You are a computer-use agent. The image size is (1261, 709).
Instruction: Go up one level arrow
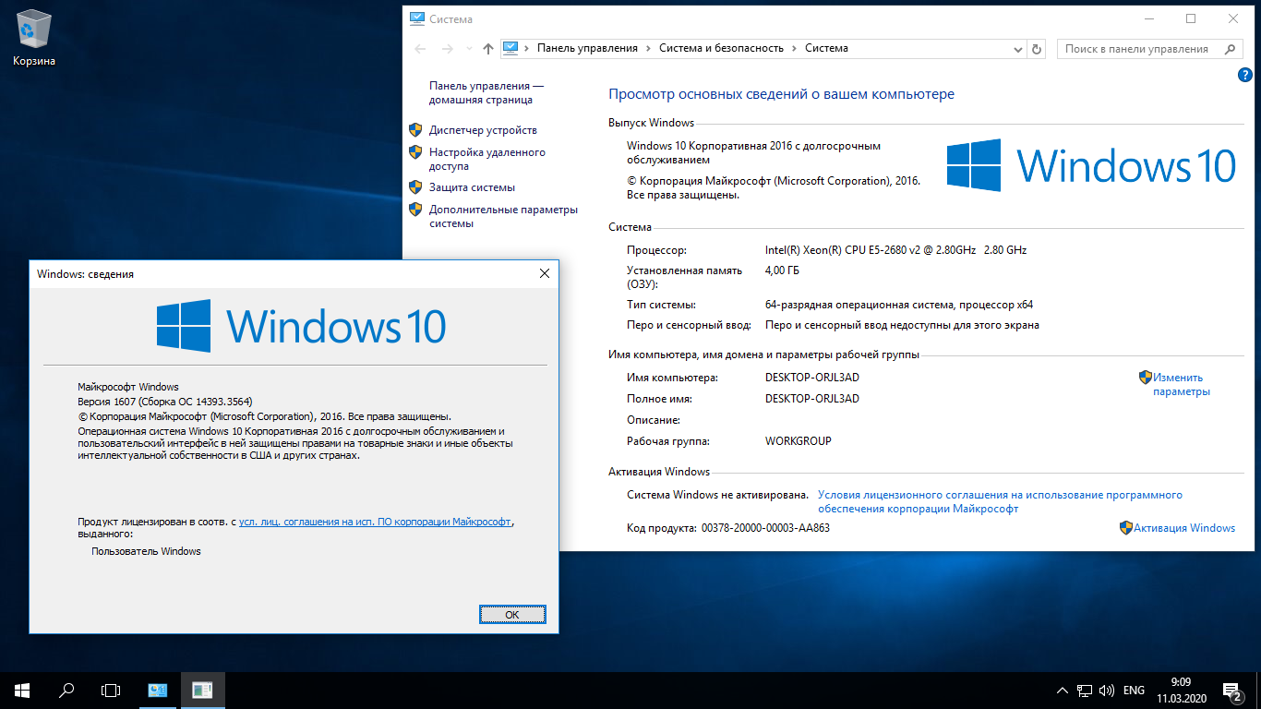pyautogui.click(x=488, y=49)
